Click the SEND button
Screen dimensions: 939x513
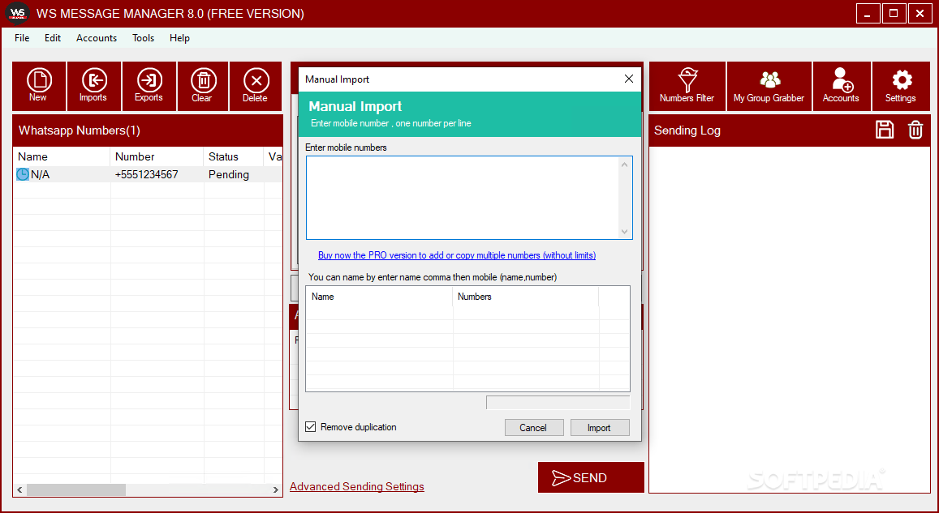click(591, 477)
